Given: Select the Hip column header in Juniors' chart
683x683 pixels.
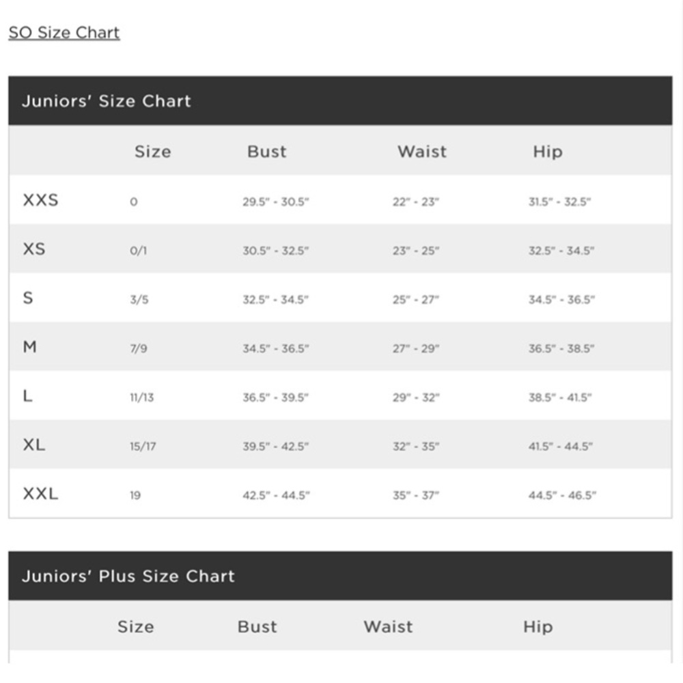Looking at the screenshot, I should coord(548,152).
